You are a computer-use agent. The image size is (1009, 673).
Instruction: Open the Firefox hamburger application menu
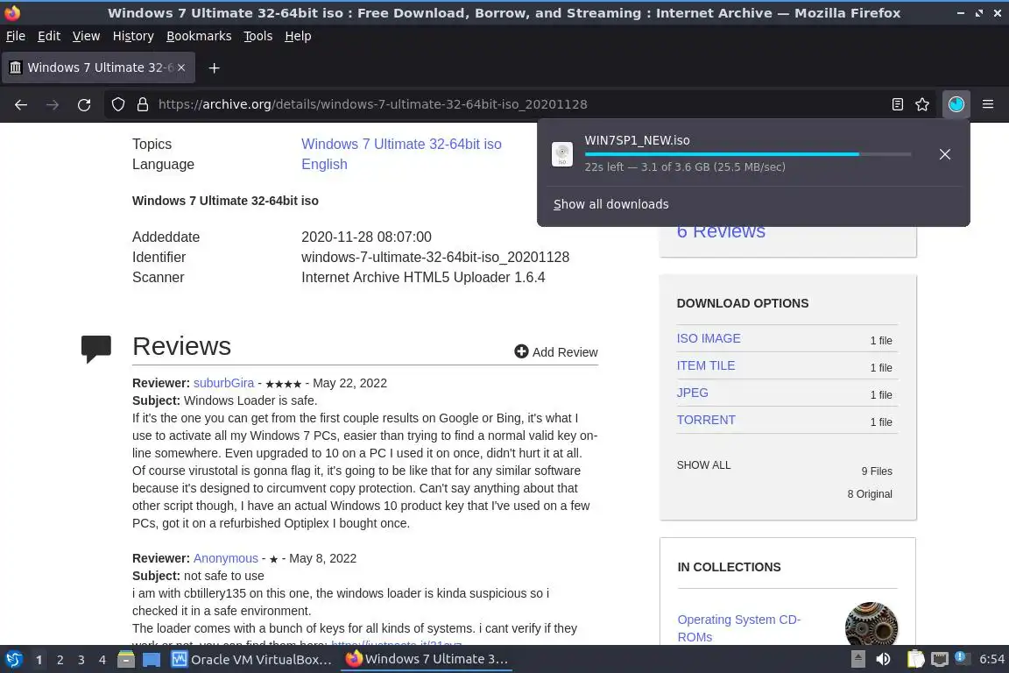point(988,104)
